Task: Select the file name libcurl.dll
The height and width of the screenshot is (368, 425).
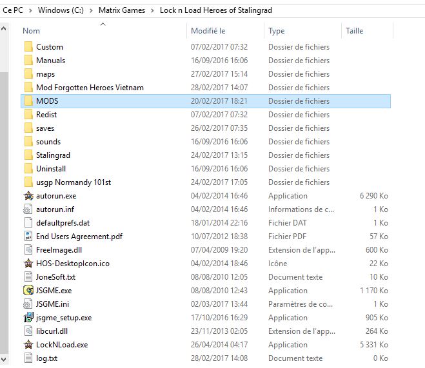Action: 52,331
